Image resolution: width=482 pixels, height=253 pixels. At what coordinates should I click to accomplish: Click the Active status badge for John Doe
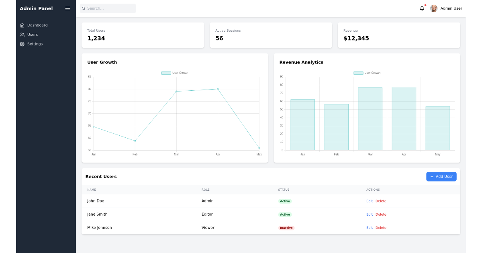click(x=285, y=201)
